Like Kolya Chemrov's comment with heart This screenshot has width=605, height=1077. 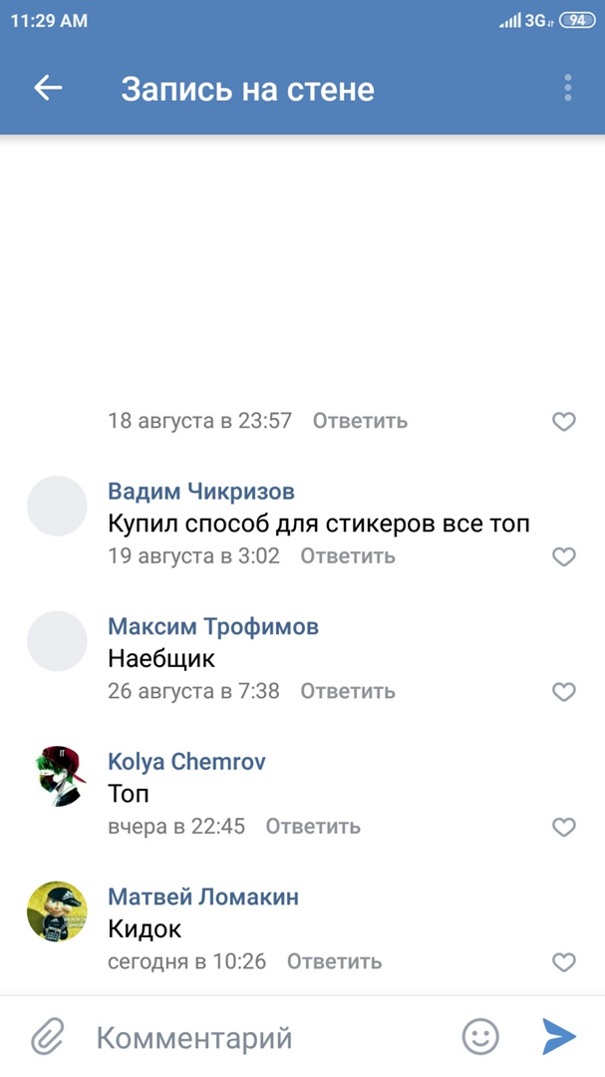pyautogui.click(x=564, y=827)
